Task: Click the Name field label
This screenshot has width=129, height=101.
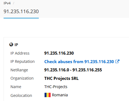Action: point(16,87)
